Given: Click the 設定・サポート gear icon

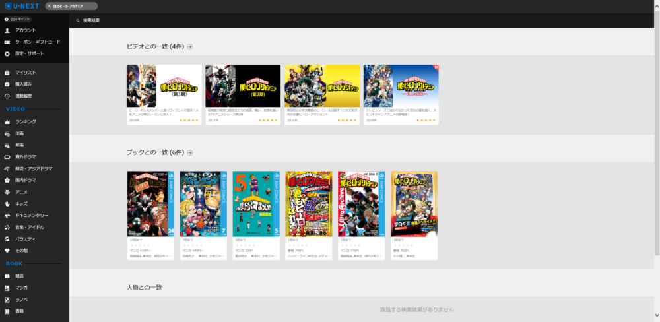Looking at the screenshot, I should pos(7,54).
